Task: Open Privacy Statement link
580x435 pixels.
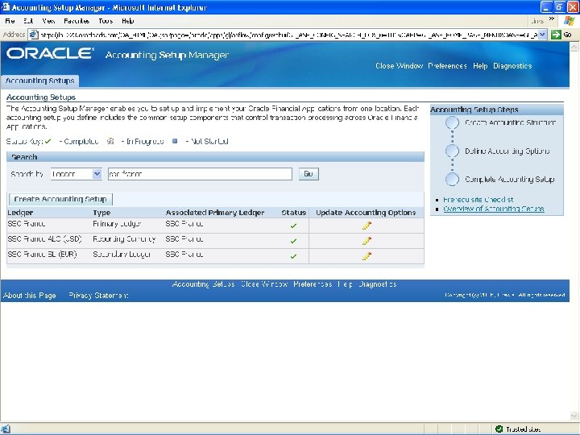Action: tap(98, 295)
